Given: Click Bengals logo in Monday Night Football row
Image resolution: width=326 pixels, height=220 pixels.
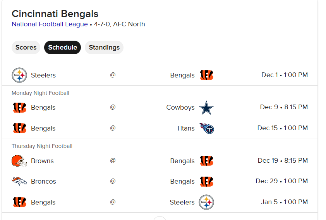Looking at the screenshot, I should (x=19, y=108).
